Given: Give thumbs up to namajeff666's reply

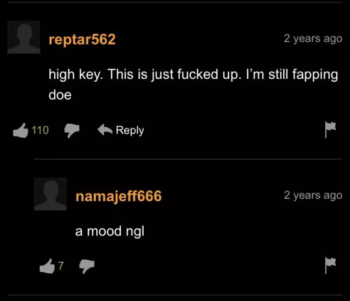Looking at the screenshot, I should pos(47,266).
